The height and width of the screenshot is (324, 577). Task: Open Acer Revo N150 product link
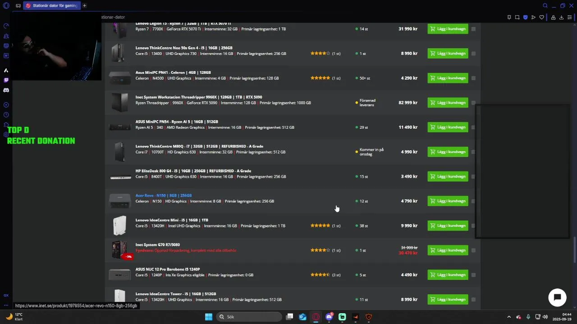tap(164, 195)
